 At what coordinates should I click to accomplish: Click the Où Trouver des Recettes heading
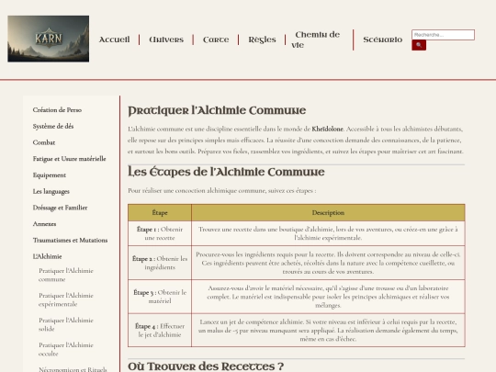[206, 366]
